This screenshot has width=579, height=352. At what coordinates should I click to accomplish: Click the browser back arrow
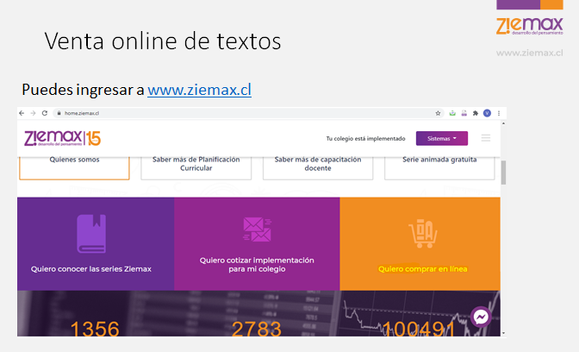pos(22,113)
